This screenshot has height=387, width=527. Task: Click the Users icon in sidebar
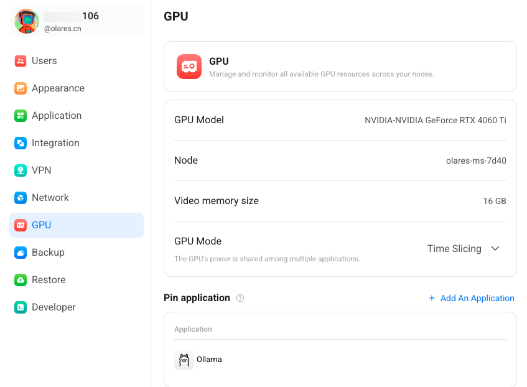point(21,61)
